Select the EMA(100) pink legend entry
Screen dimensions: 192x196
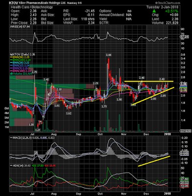coord(21,71)
